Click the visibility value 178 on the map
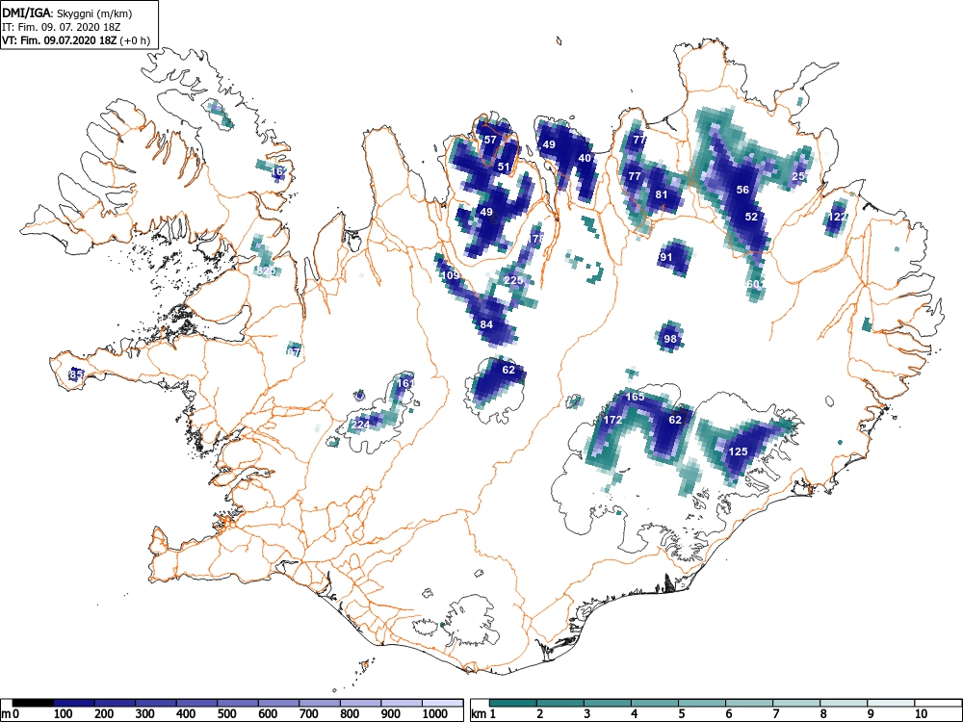 (x=535, y=238)
